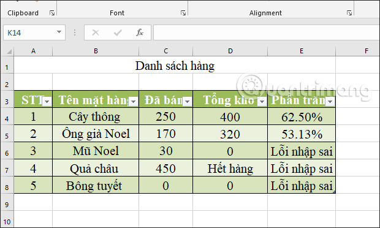Select Lỗi nhập sai in Mũ Noel row
The image size is (380, 228).
coord(302,151)
